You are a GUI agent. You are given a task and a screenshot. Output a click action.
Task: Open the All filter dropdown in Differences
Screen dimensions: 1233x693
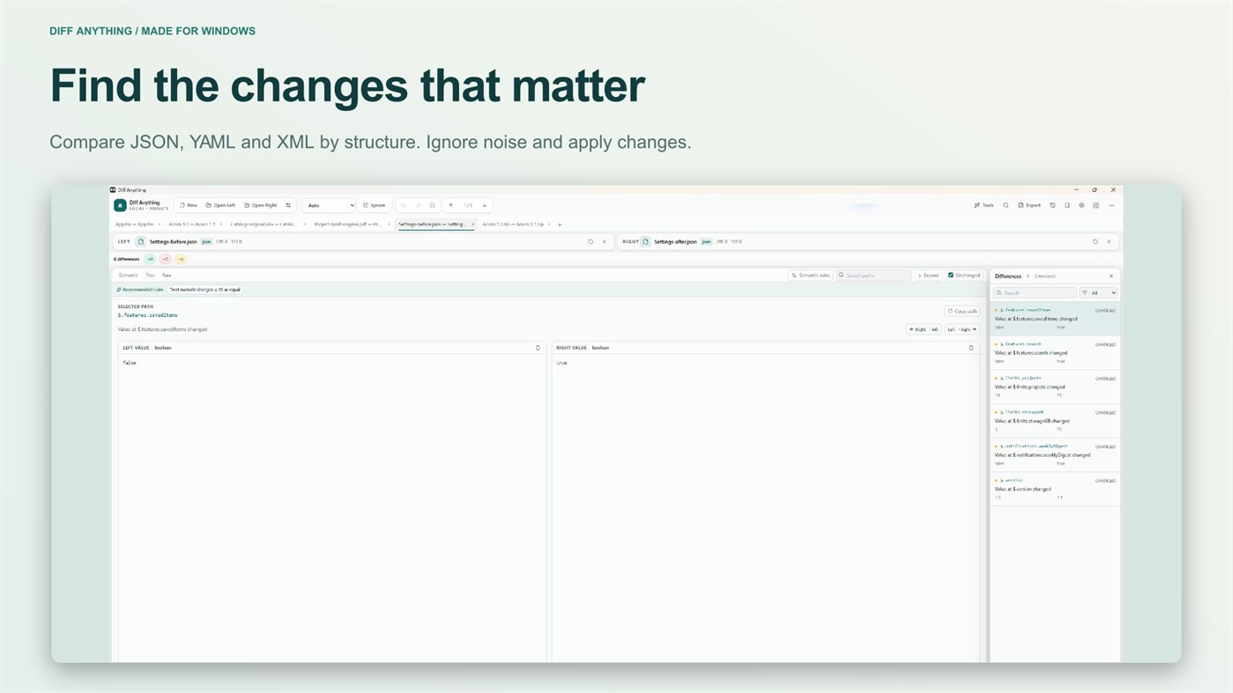(x=1099, y=292)
